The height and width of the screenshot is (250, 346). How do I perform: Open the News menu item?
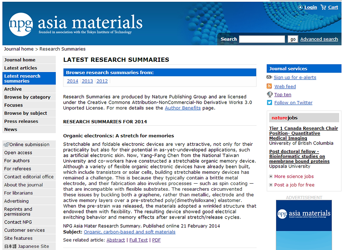tap(29, 130)
